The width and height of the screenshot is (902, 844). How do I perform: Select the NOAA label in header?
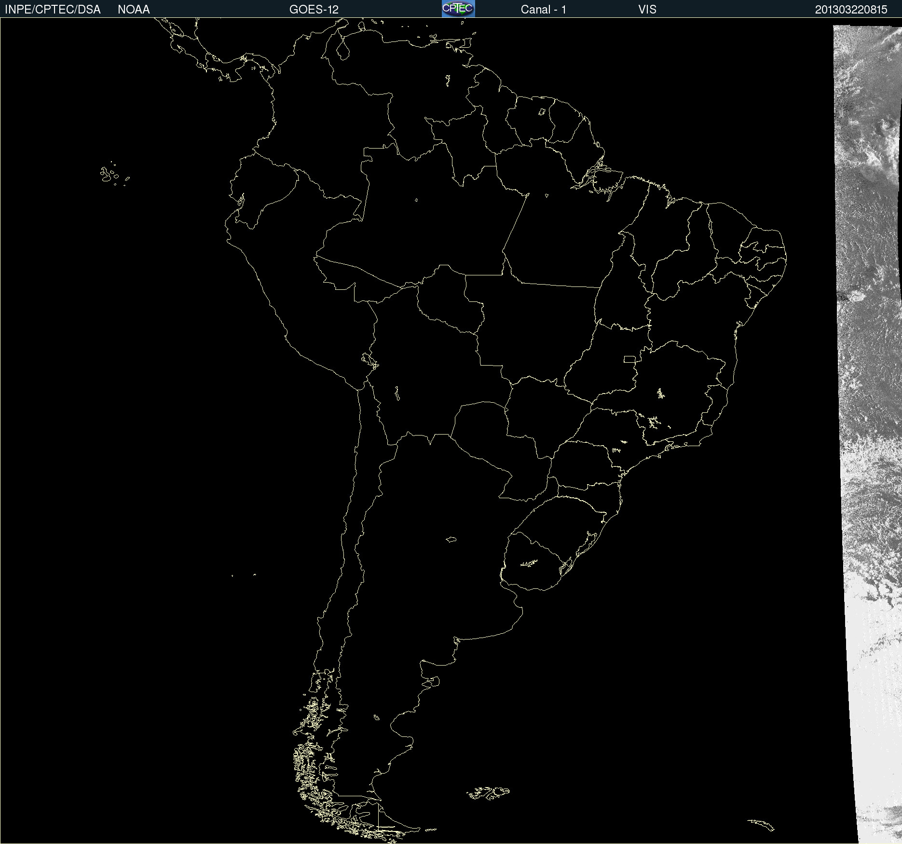pos(134,10)
